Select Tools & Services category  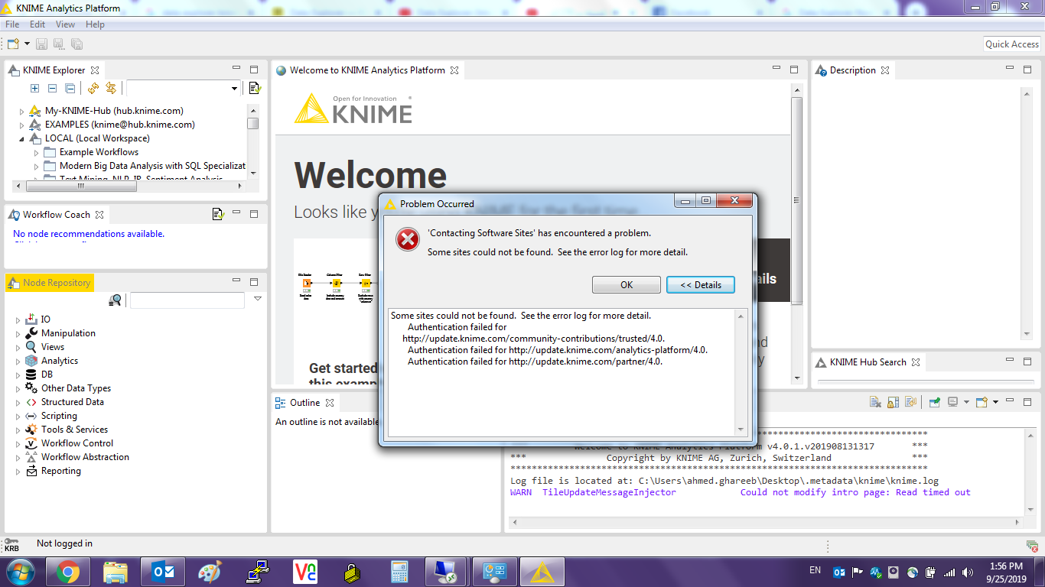point(74,430)
